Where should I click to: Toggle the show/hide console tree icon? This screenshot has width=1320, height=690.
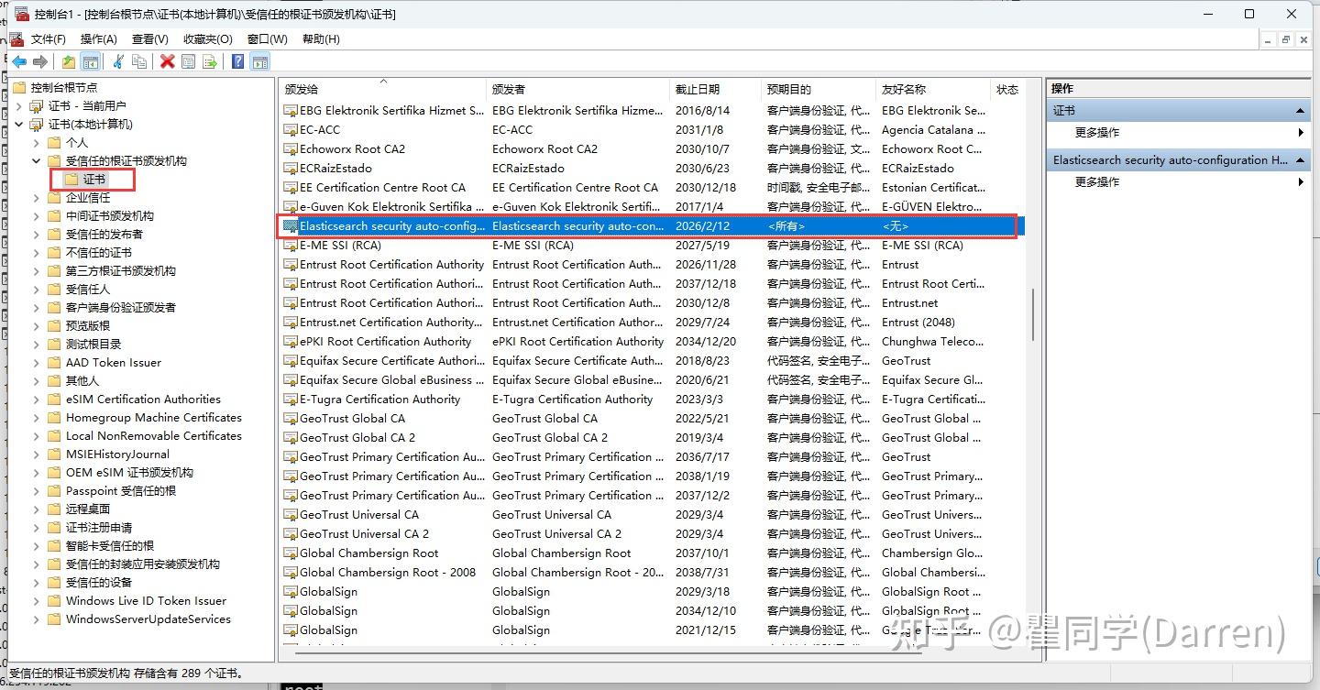coord(91,60)
